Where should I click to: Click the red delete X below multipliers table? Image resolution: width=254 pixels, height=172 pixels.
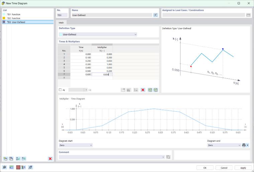tap(143, 90)
